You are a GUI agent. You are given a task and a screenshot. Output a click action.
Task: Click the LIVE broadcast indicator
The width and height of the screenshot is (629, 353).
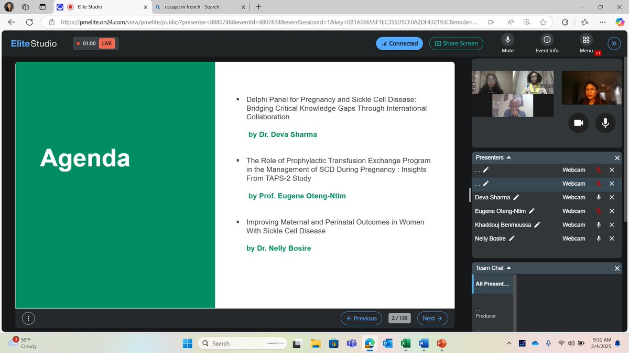[x=107, y=43]
